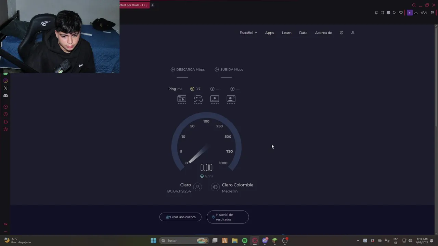Click the purple S extension icon

point(410,13)
